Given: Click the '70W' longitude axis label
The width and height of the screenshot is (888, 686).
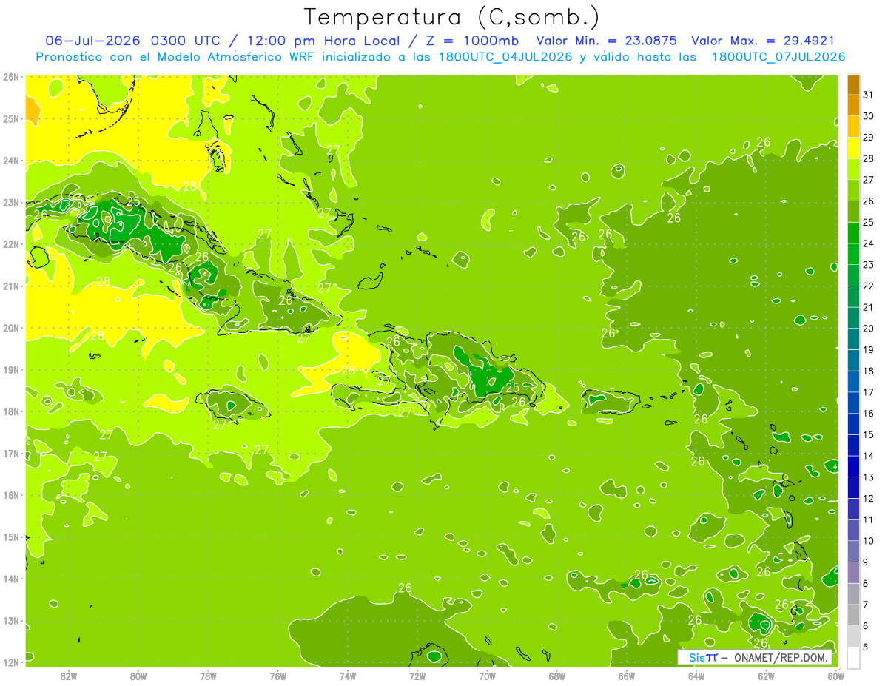Looking at the screenshot, I should (x=487, y=676).
